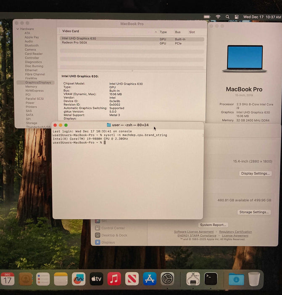Select PCI in the Hardware list
Screen dimensions: 282x295
[28, 95]
